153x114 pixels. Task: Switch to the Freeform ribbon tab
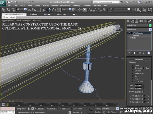[33, 14]
